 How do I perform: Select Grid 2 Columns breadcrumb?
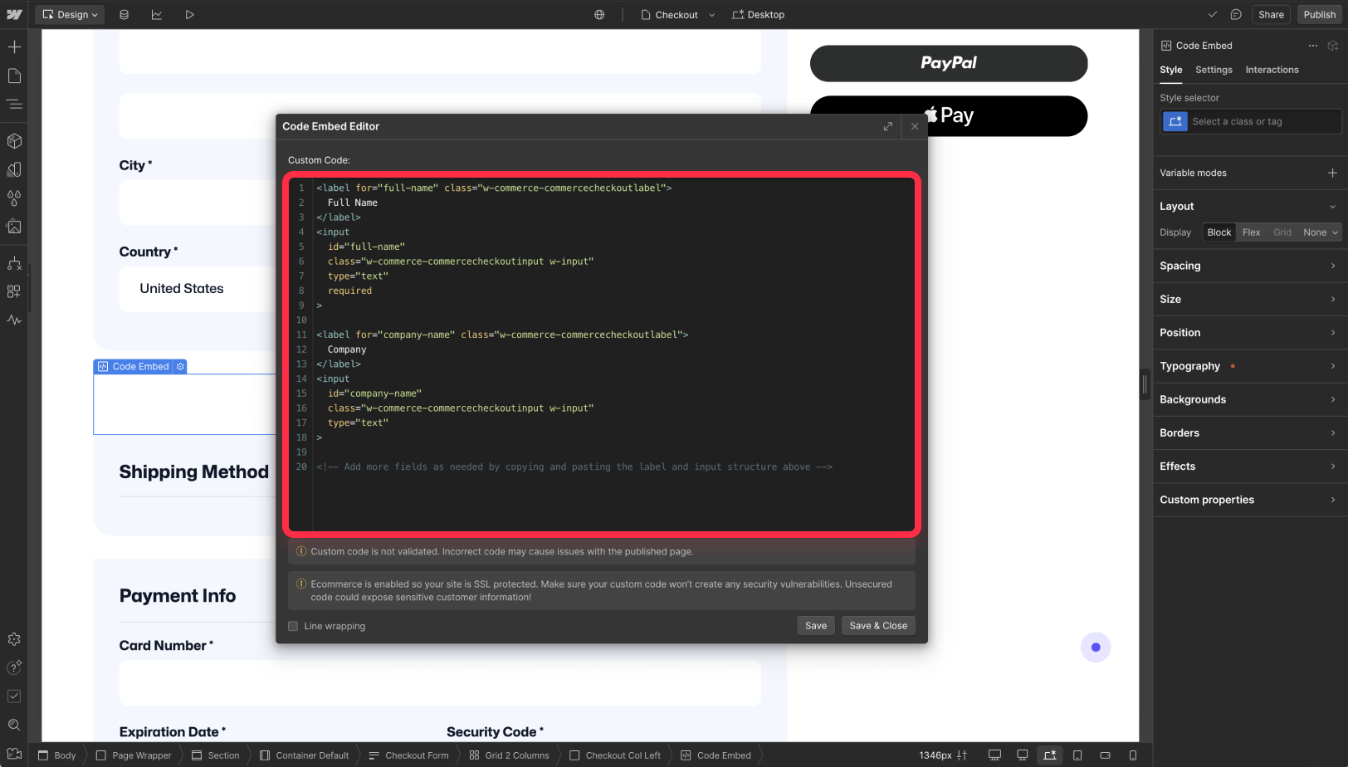pos(509,755)
